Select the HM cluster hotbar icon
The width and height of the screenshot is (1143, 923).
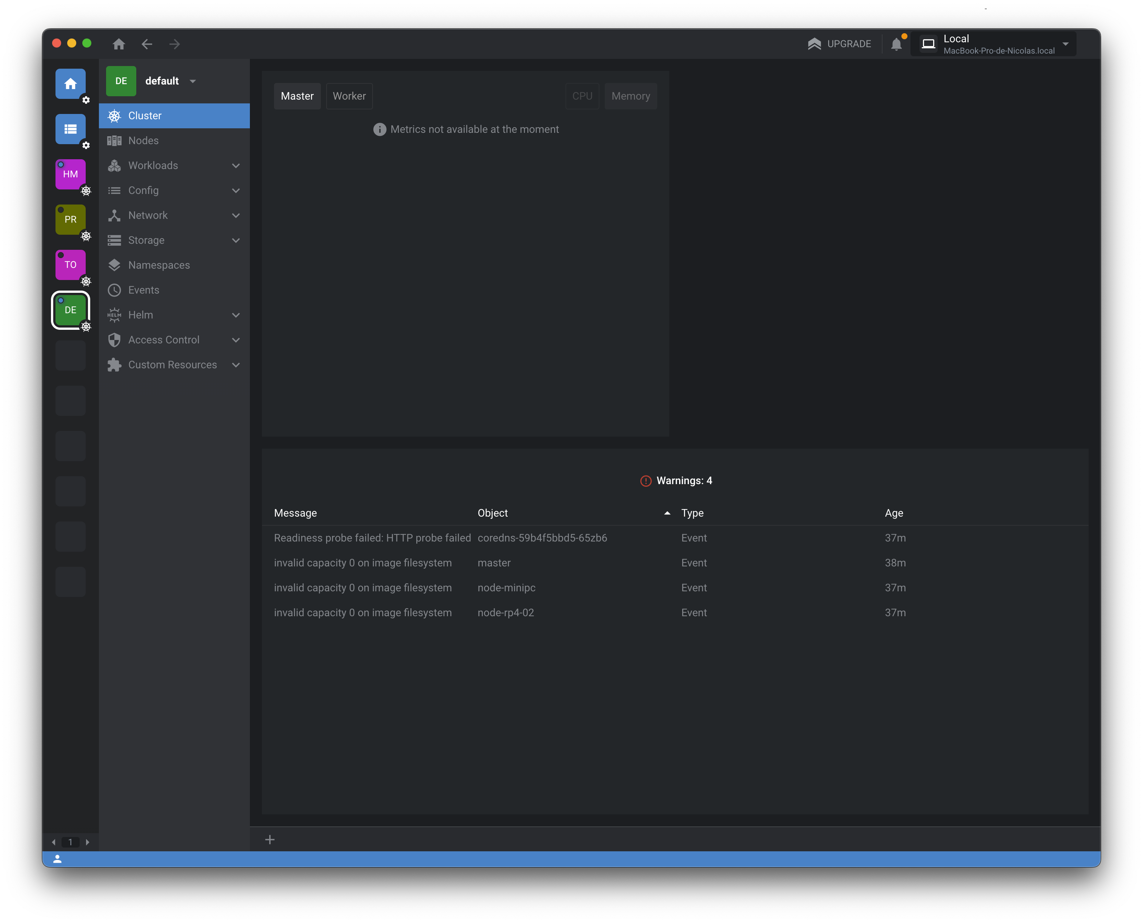coord(70,174)
